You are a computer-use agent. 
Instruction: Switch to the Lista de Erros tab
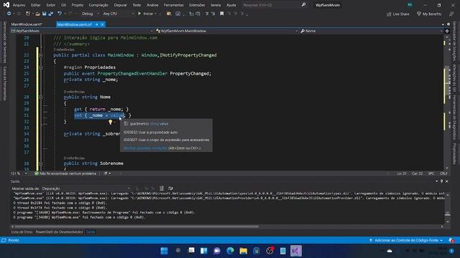(x=22, y=232)
